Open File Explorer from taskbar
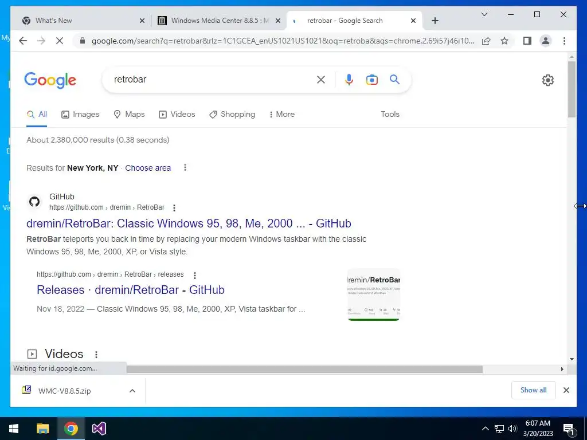Viewport: 587px width, 440px height. [42, 429]
